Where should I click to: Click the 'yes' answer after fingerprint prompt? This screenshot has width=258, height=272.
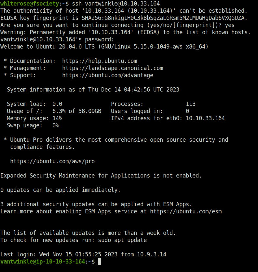[230, 25]
